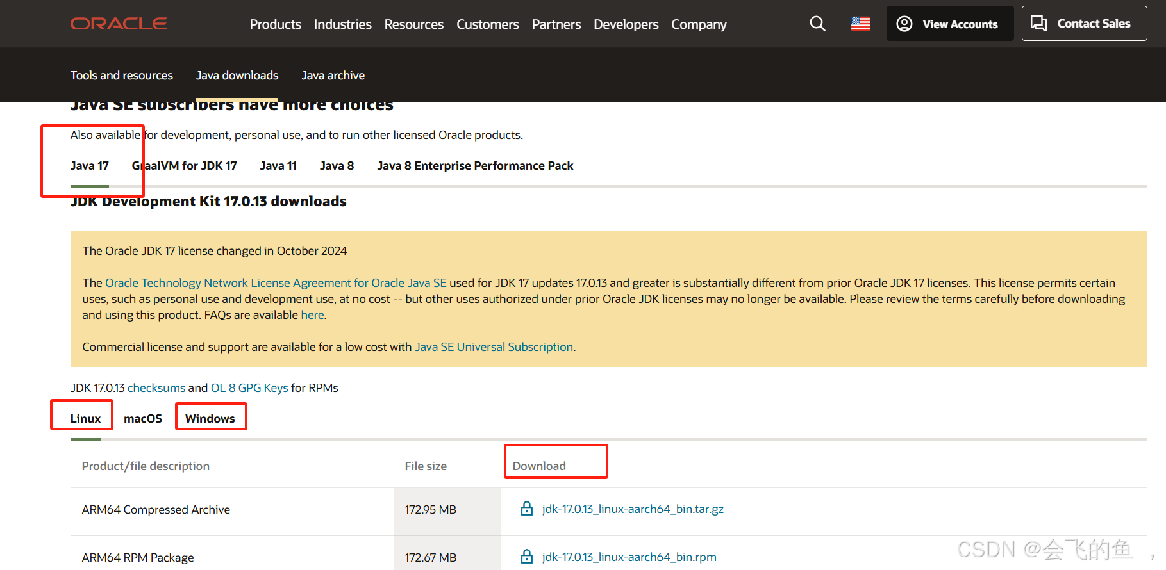The height and width of the screenshot is (570, 1166).
Task: Open the Products menu
Action: click(x=276, y=24)
